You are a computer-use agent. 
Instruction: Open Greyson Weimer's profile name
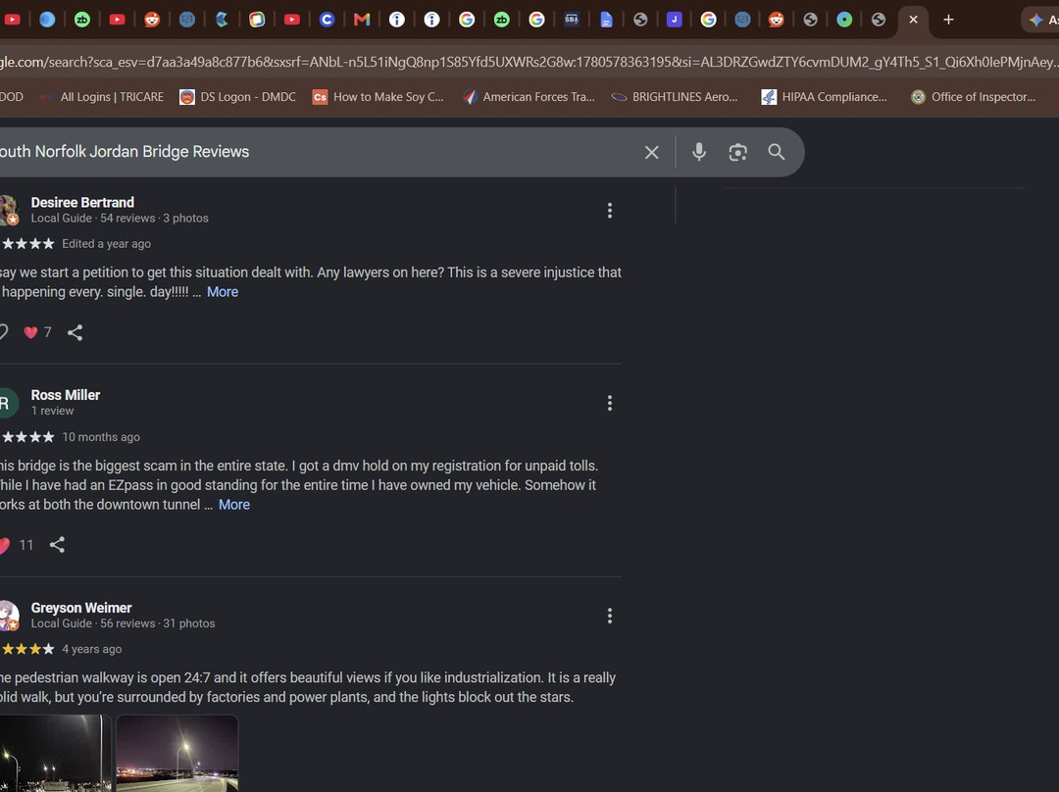(x=81, y=608)
